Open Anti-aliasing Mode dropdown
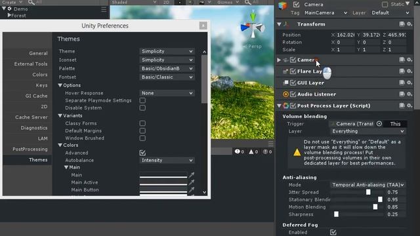 367,185
